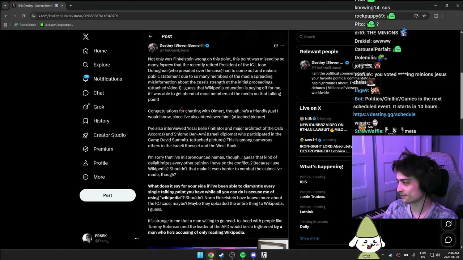The height and width of the screenshot is (260, 463).
Task: Show hidden system tray icons
Action: pyautogui.click(x=383, y=255)
